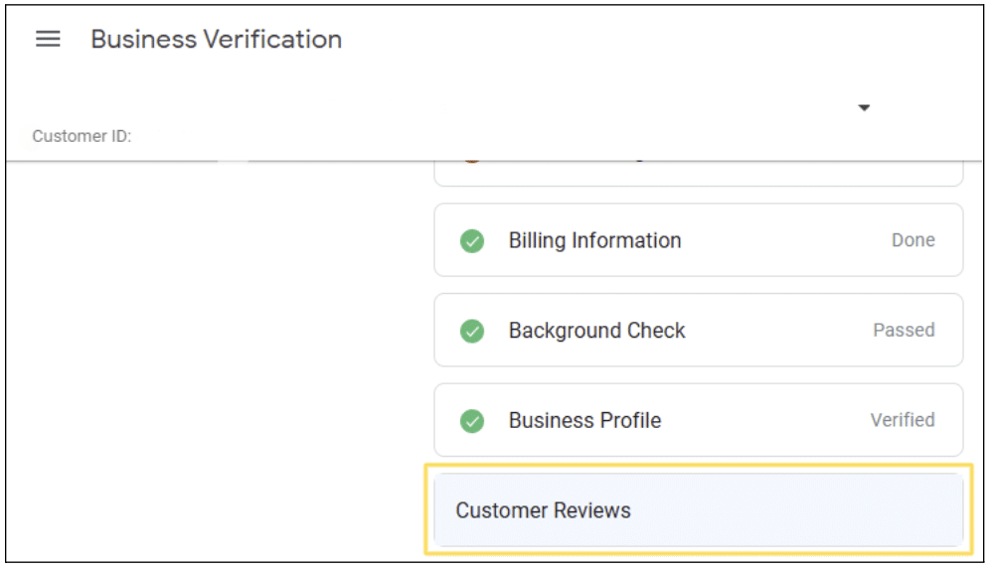Click the Verified status text
The height and width of the screenshot is (568, 992).
click(x=903, y=420)
